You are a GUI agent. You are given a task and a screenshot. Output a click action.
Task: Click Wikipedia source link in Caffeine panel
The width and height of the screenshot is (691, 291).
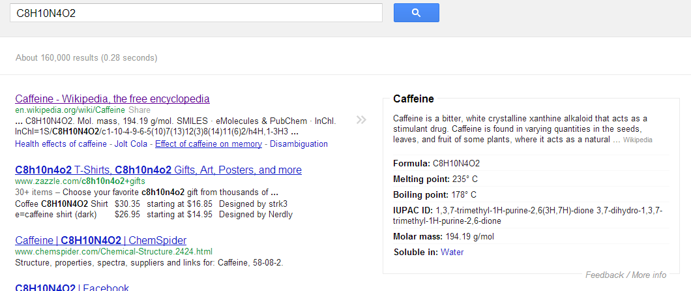pos(638,140)
